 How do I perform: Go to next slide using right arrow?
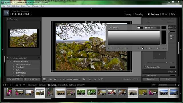pyautogui.click(x=55, y=79)
